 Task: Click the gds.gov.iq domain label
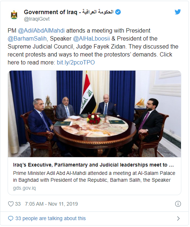click(x=24, y=188)
